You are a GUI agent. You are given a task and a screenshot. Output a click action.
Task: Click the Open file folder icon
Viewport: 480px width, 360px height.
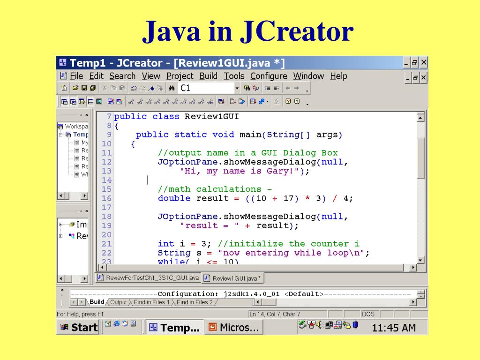pos(75,88)
